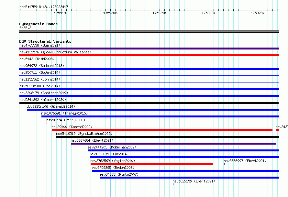Click the nsv4763538 (Quan2021) variant label

tap(40, 45)
